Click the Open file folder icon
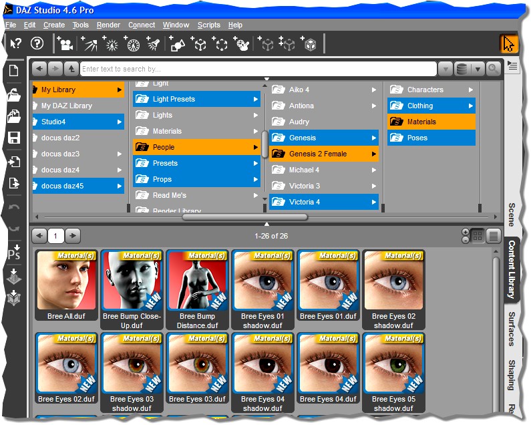Image resolution: width=531 pixels, height=425 pixels. [14, 96]
